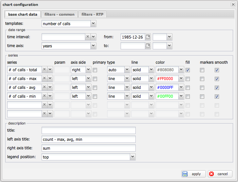Enable markers for '# of calls - total'
The width and height of the screenshot is (238, 182).
point(202,70)
